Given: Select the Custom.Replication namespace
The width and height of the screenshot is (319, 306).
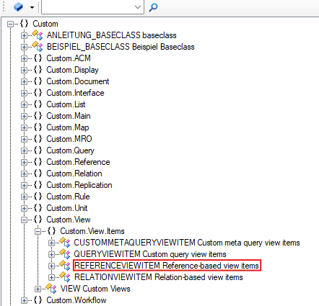Looking at the screenshot, I should point(79,185).
